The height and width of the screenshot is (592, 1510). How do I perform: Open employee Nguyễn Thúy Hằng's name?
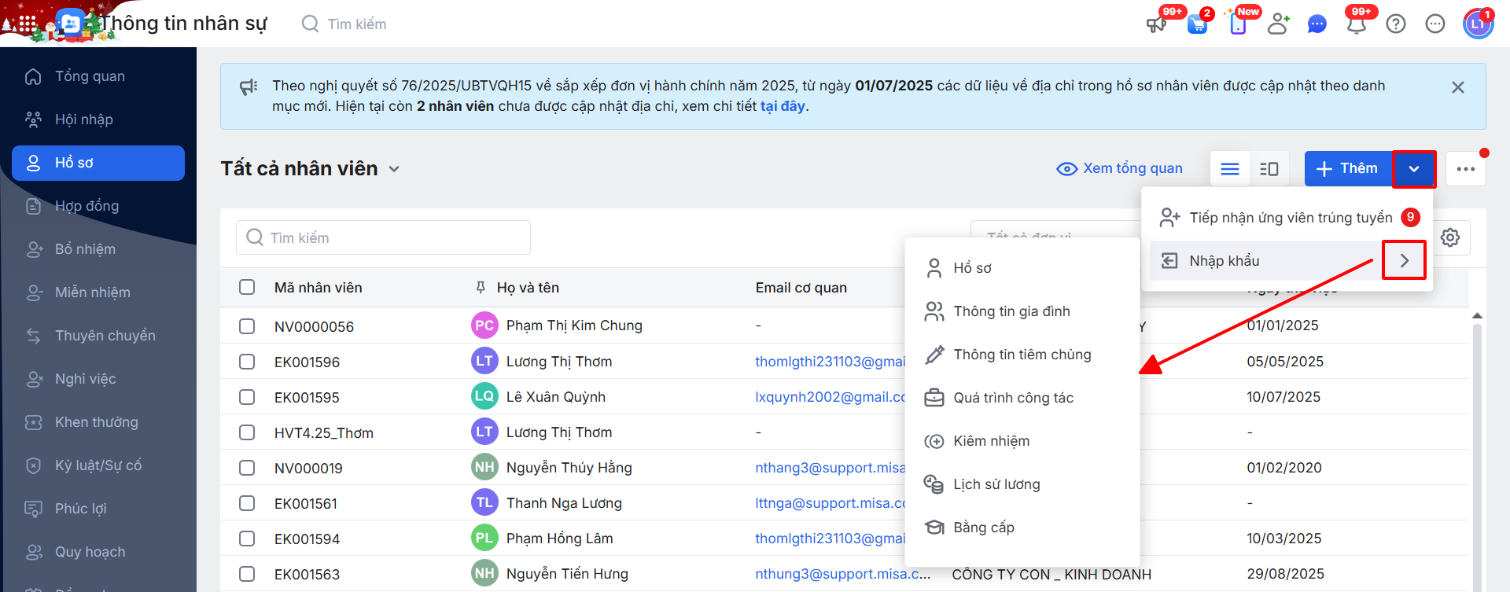tap(569, 468)
